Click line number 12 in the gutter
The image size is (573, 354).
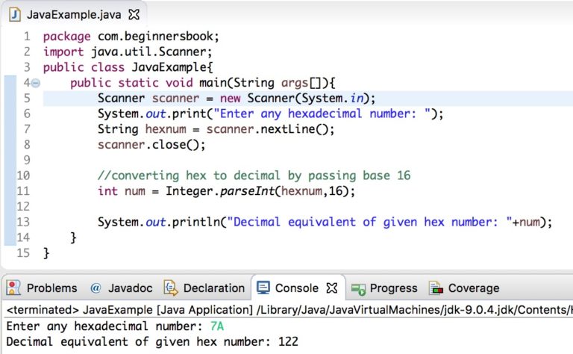coord(23,207)
